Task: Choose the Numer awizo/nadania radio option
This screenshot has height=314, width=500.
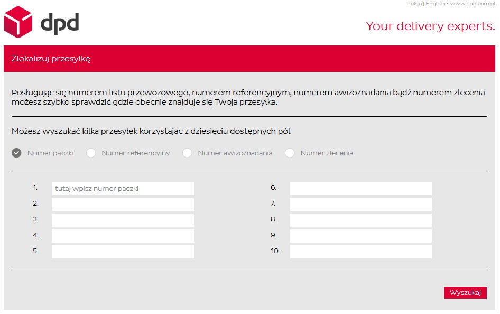Action: coord(187,153)
